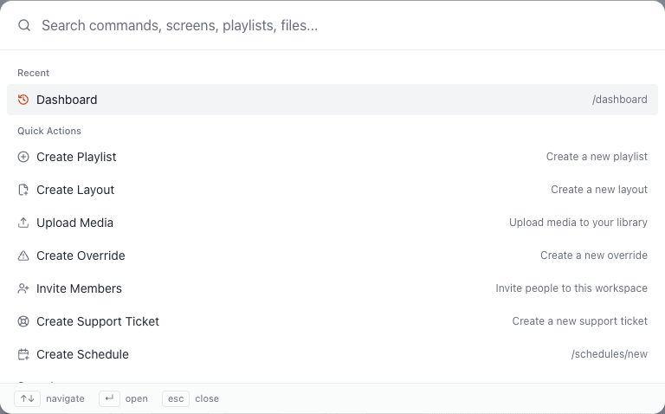Select the Create Override quick action
The height and width of the screenshot is (414, 665).
[x=332, y=256]
